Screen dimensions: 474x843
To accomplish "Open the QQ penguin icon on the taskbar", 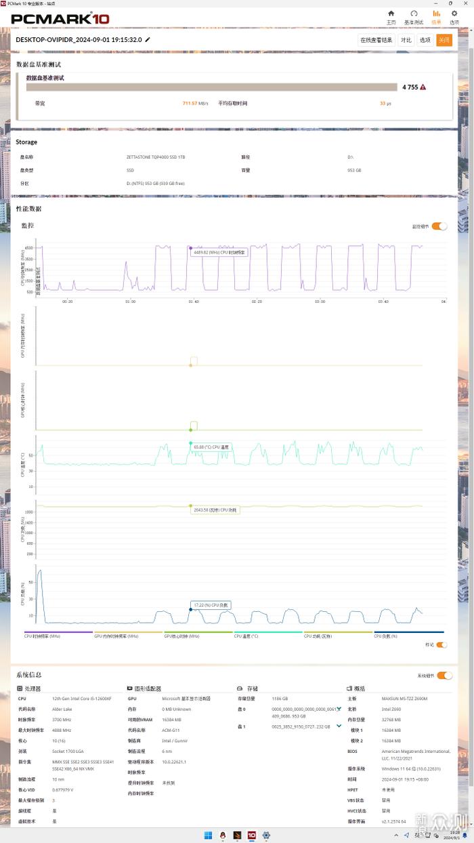I will tap(222, 834).
